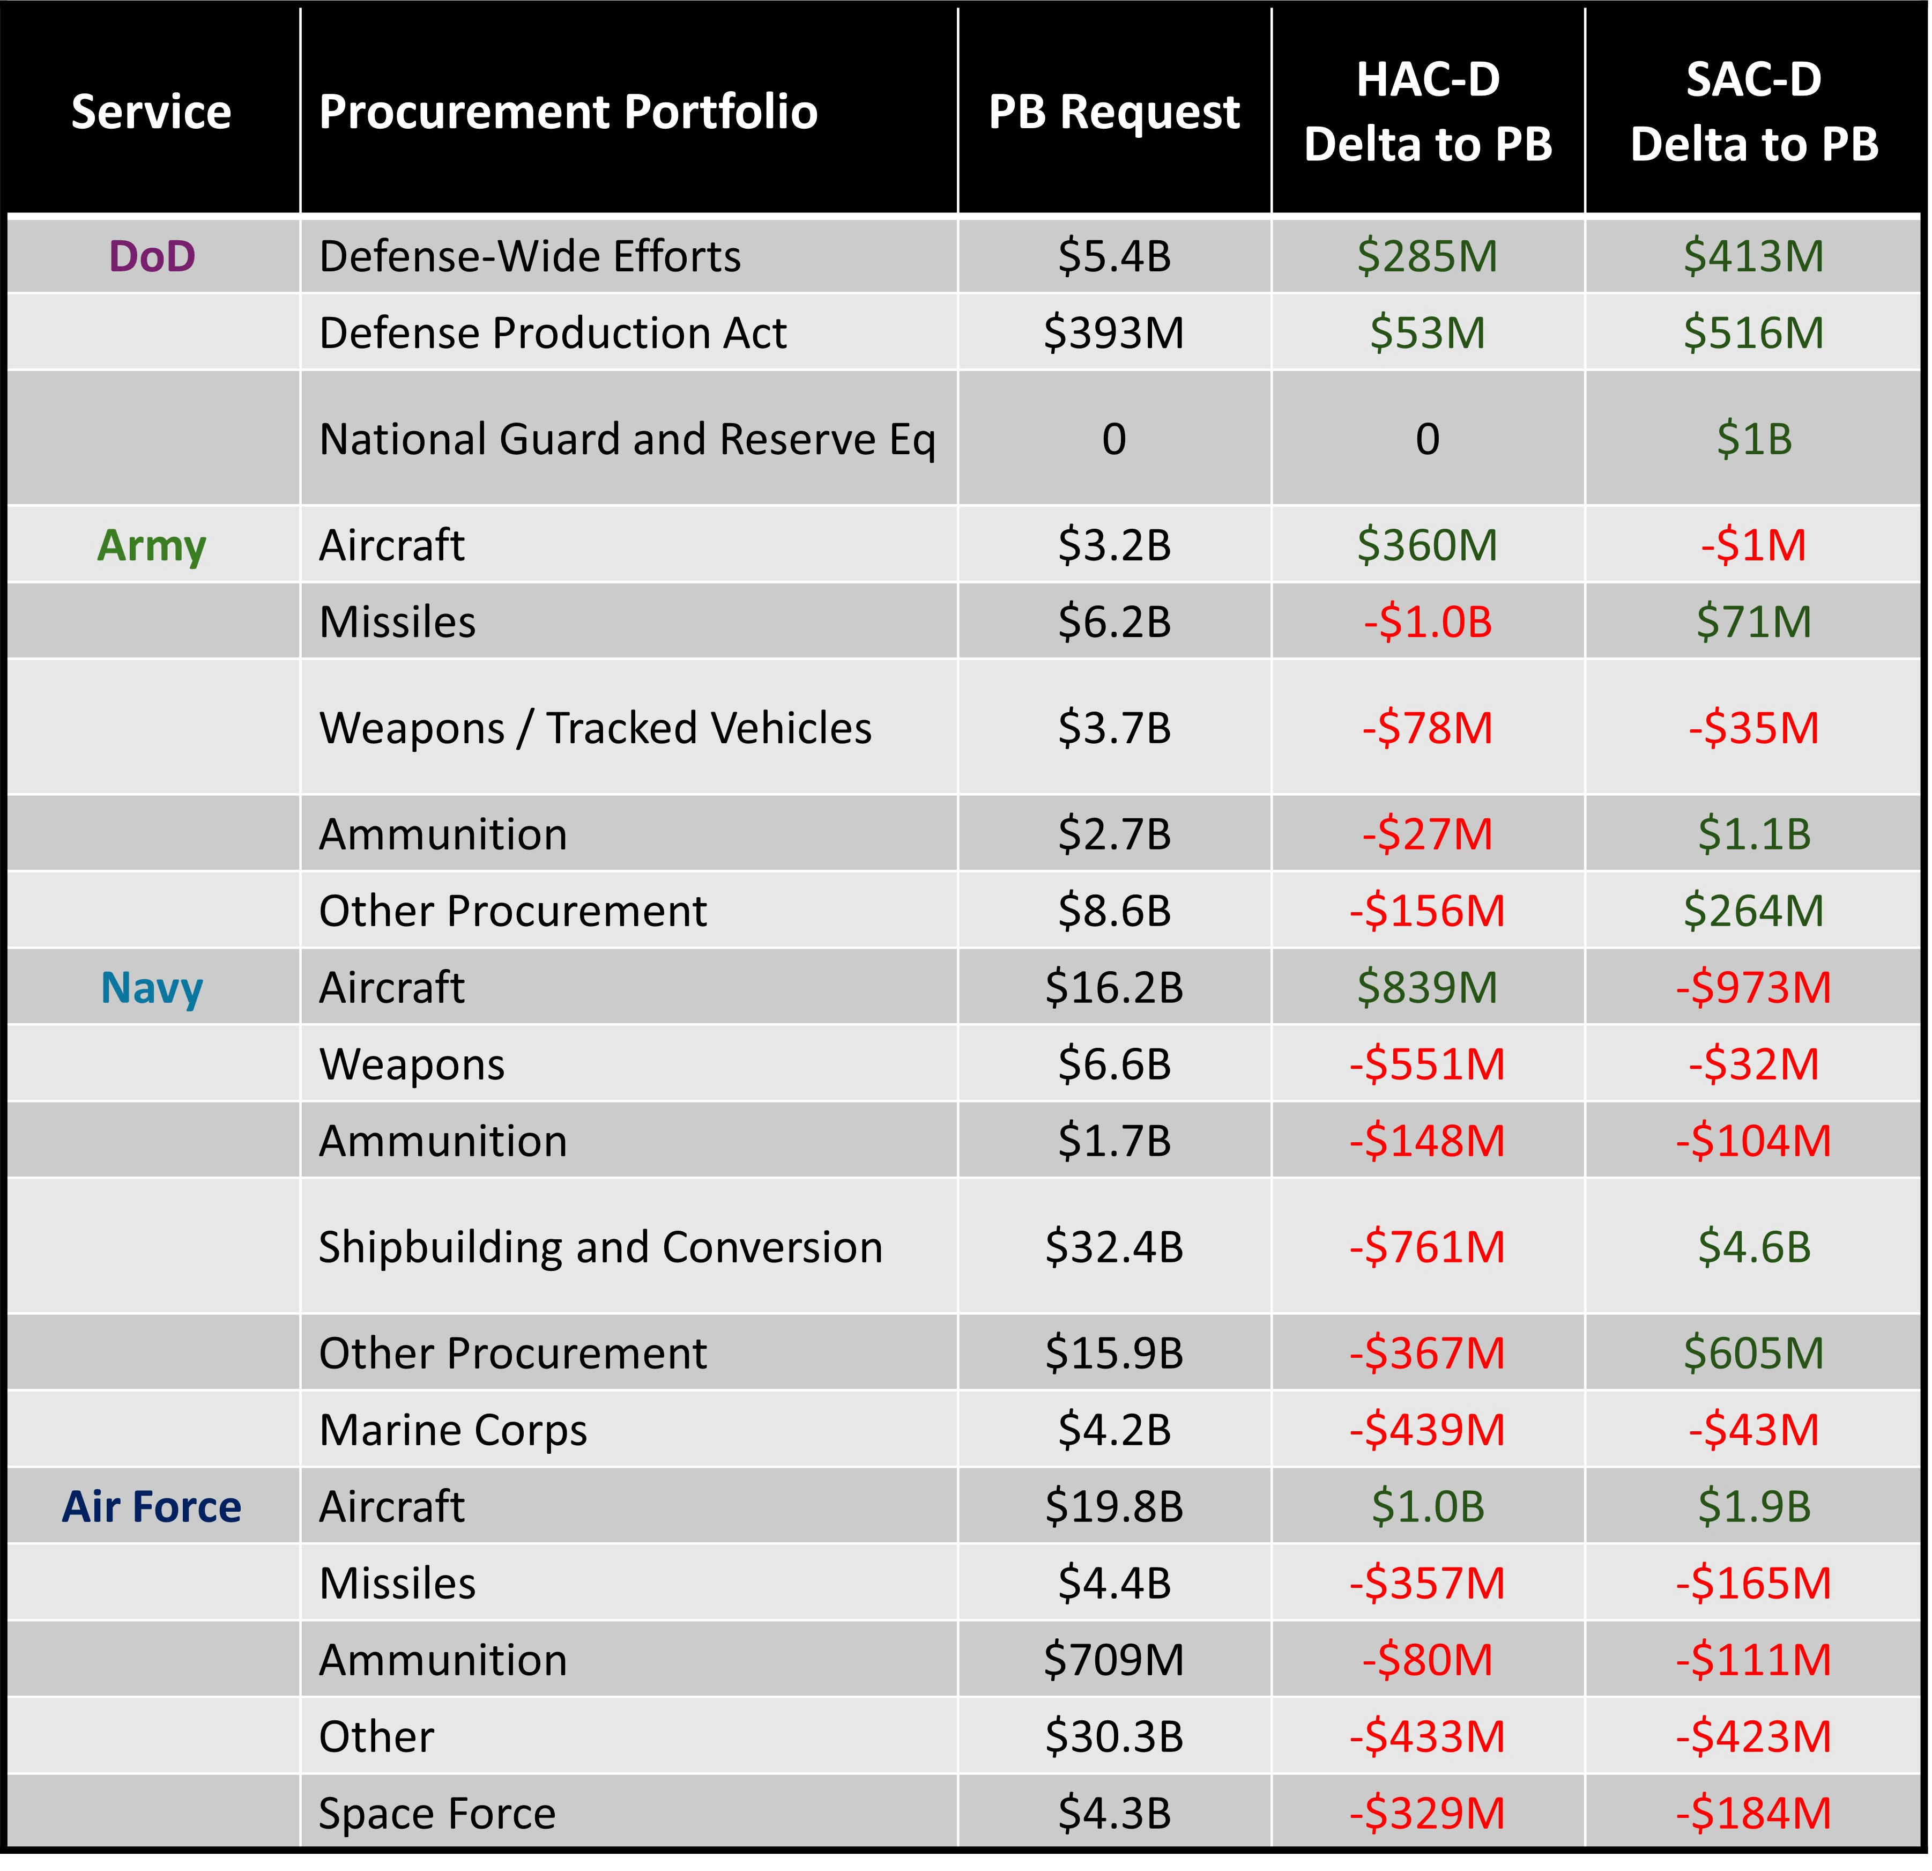Select the $32.4B PB Request value

click(1115, 1248)
